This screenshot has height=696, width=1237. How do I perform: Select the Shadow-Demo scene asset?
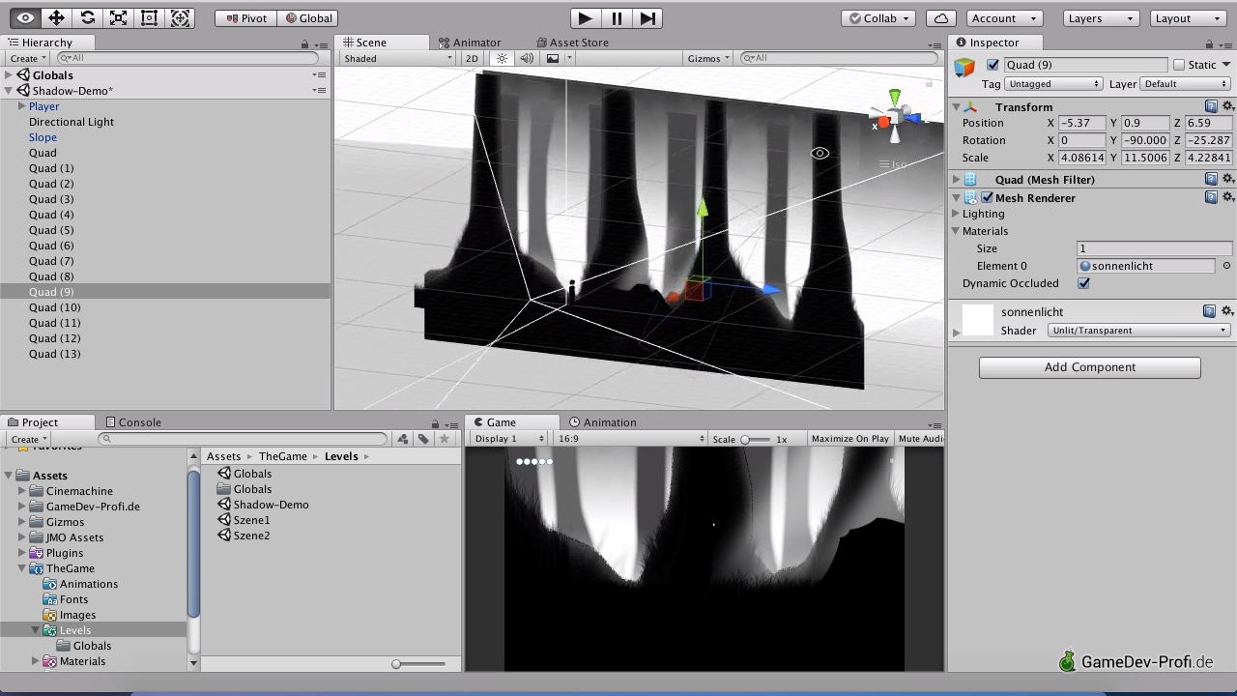264,505
